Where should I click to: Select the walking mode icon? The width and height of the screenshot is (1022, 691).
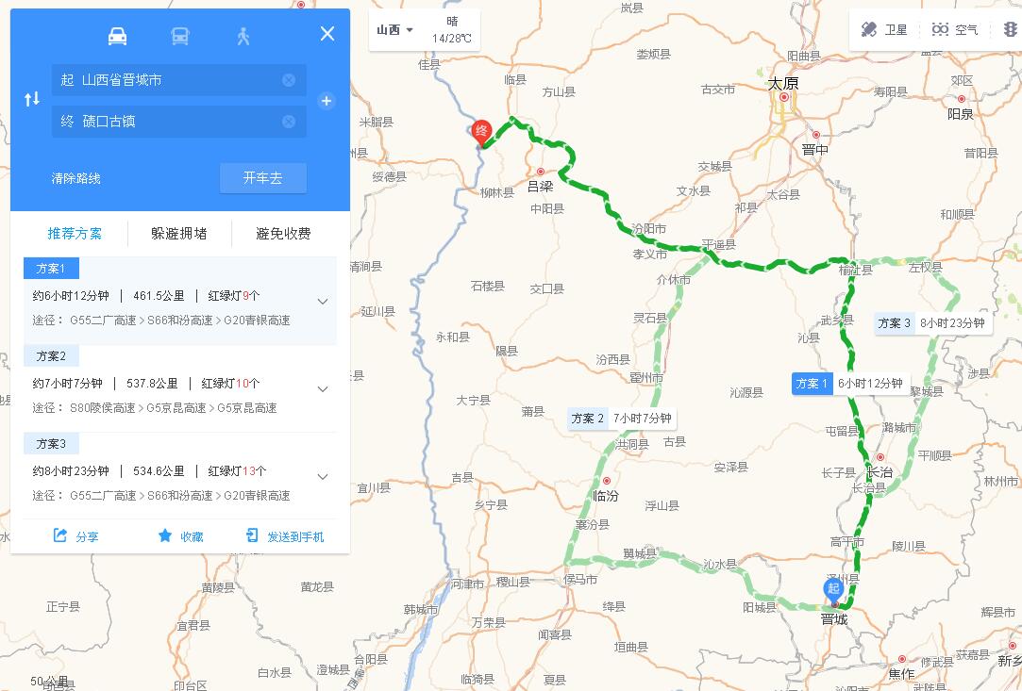pos(243,36)
